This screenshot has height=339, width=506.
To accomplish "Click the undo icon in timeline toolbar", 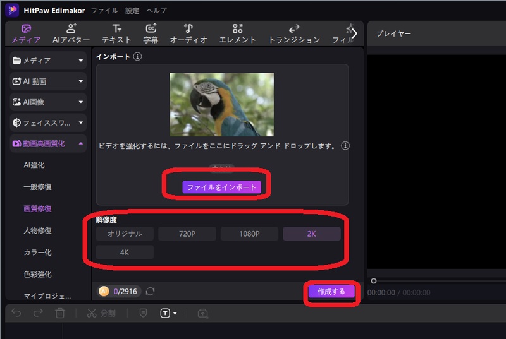I will point(16,313).
